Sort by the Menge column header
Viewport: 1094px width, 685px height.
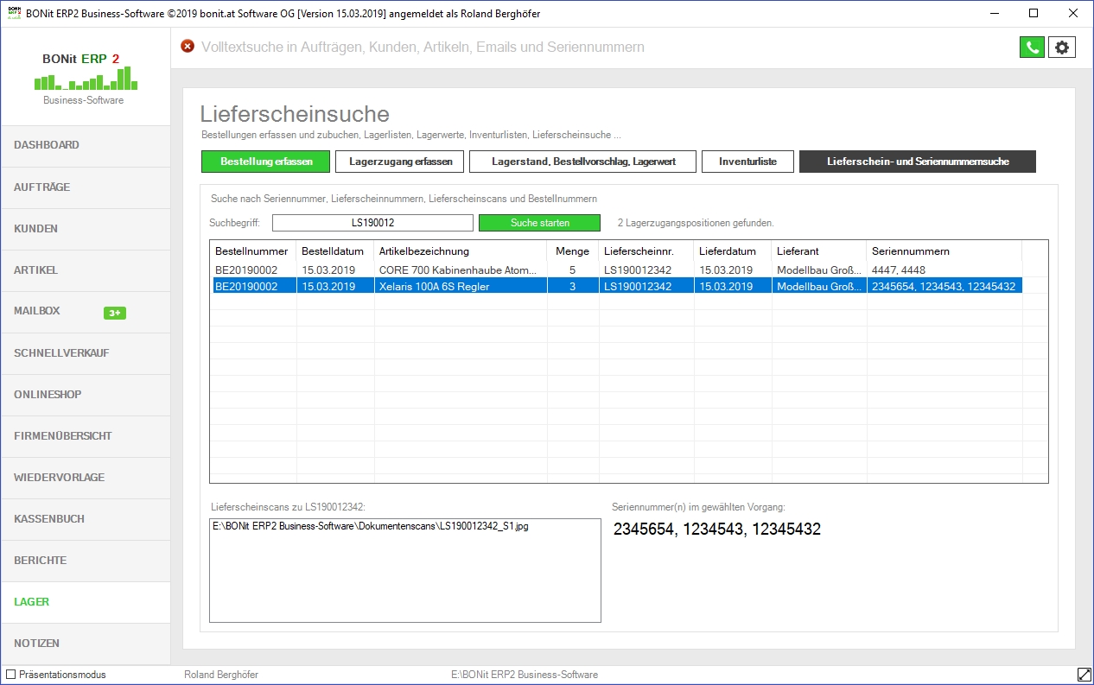[x=573, y=251]
